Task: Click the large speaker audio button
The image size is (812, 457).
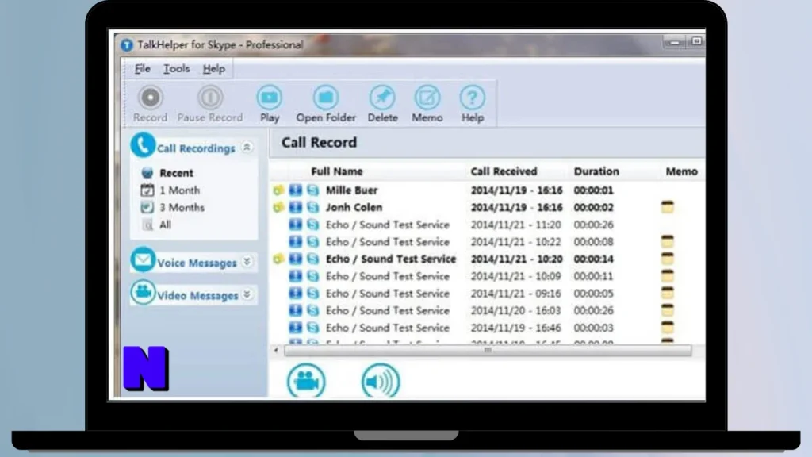Action: [381, 382]
